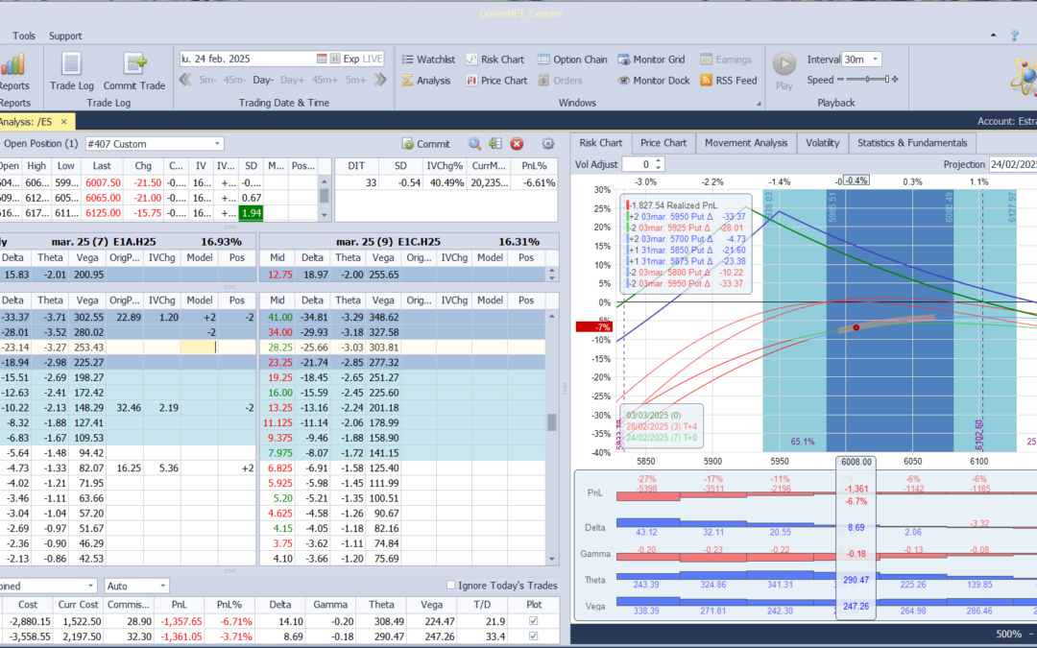This screenshot has height=648, width=1037.
Task: Open the Reports ribbon button
Action: point(13,72)
